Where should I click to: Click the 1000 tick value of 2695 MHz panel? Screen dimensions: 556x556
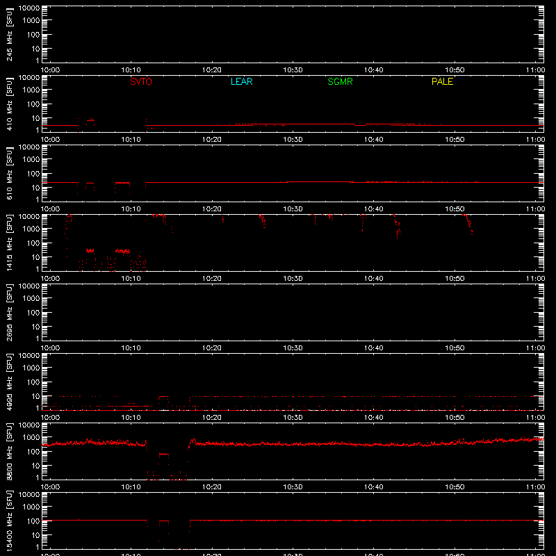tap(31, 299)
